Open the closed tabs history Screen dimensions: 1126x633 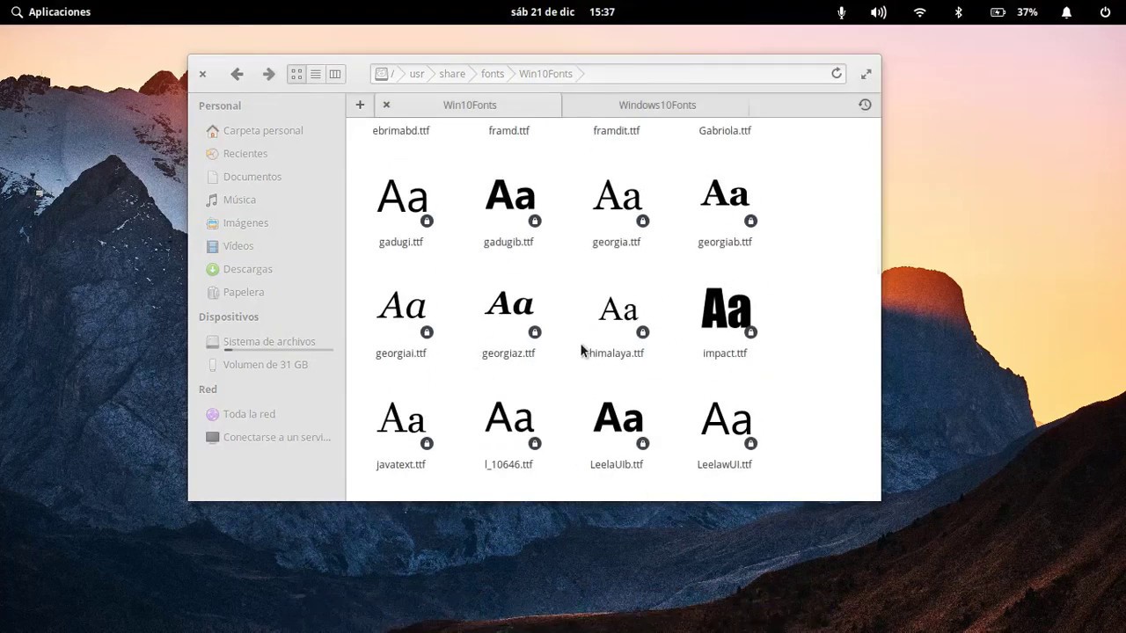pos(865,105)
